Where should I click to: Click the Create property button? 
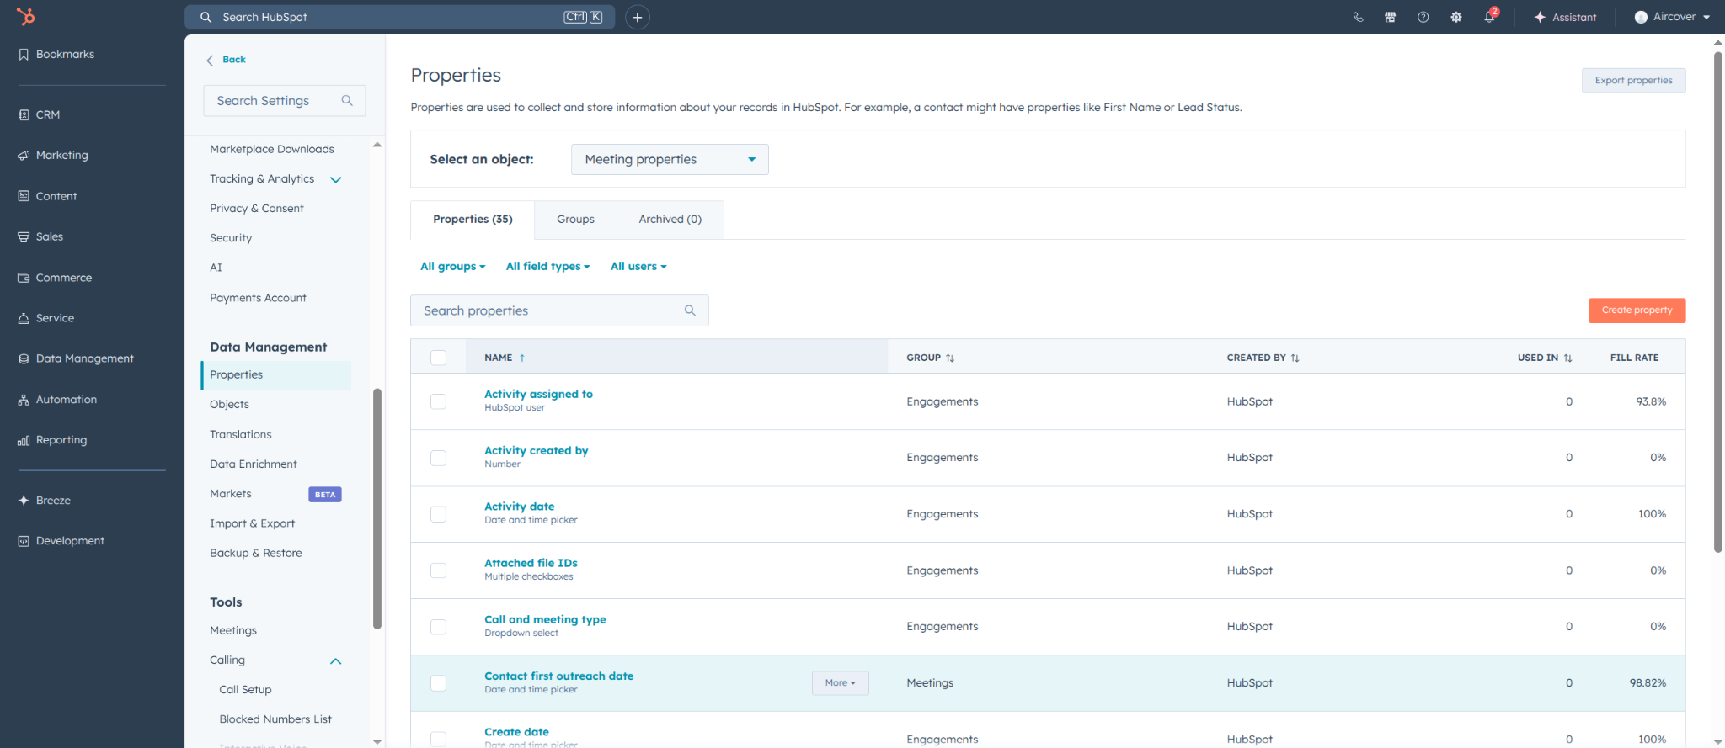pyautogui.click(x=1637, y=310)
